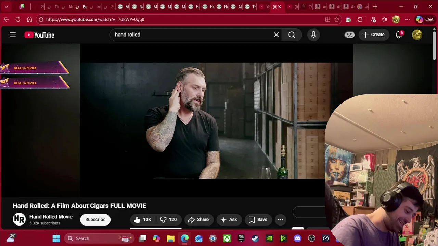The height and width of the screenshot is (246, 438).
Task: Reload the page with the refresh icon
Action: coord(18,19)
